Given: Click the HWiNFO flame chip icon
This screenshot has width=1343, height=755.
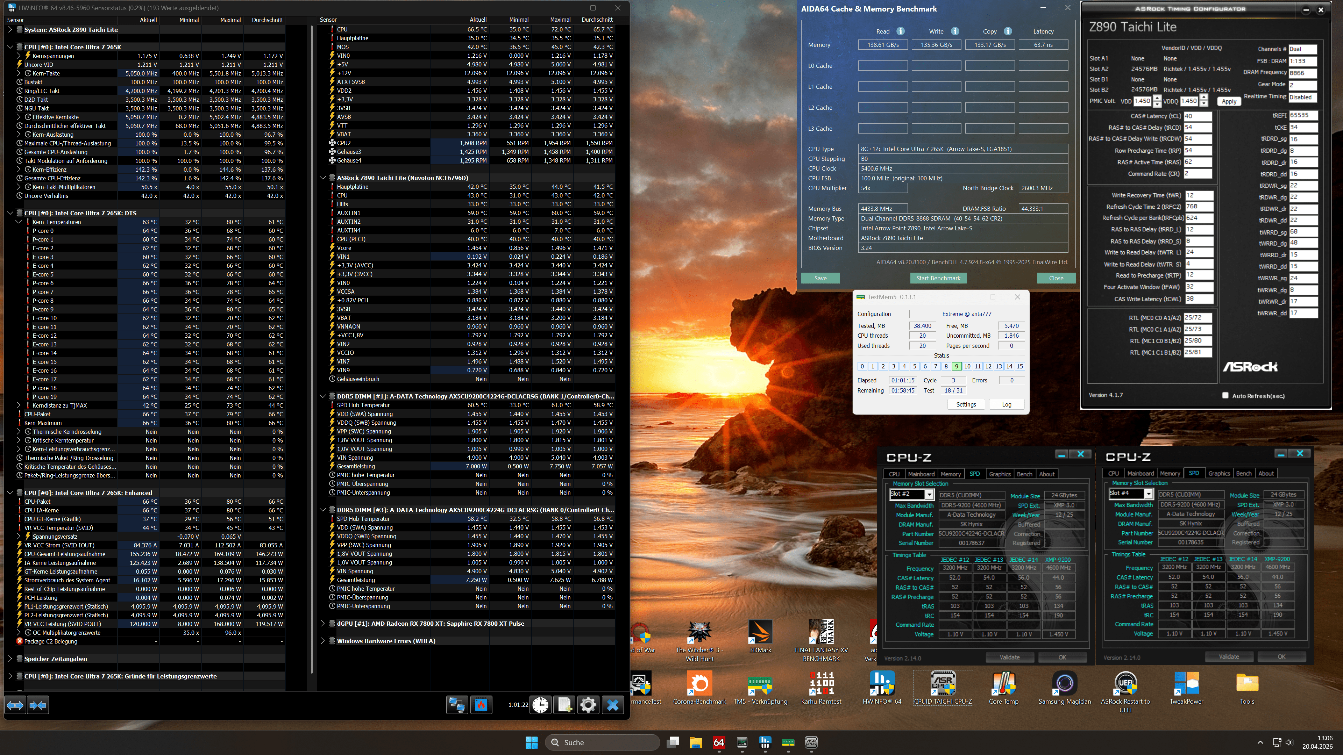Looking at the screenshot, I should point(481,705).
